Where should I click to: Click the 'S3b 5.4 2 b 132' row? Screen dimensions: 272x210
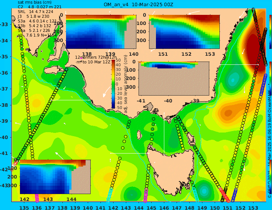34,26
